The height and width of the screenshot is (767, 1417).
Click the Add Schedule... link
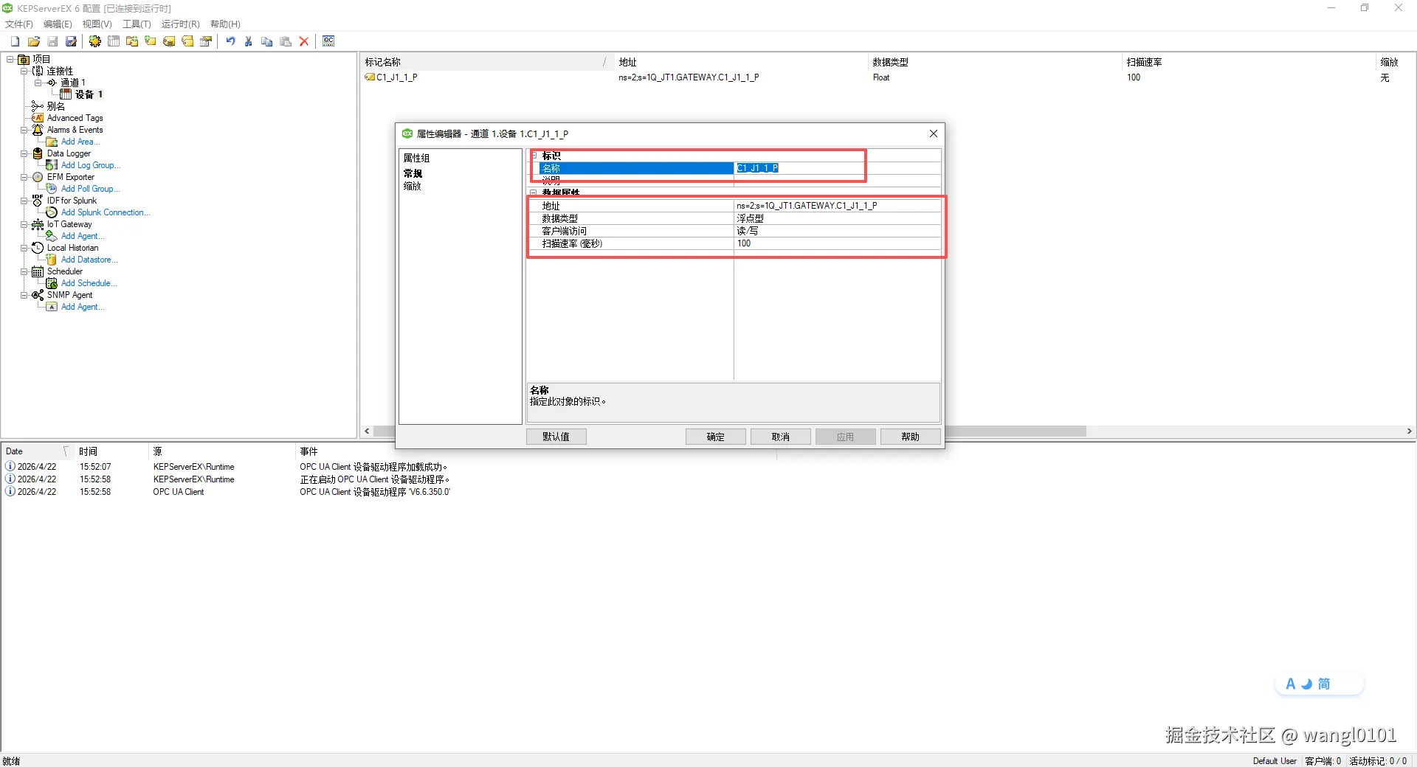click(89, 283)
